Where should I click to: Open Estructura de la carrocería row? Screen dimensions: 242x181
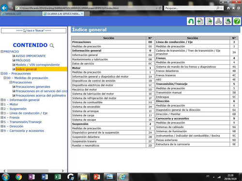point(197,144)
